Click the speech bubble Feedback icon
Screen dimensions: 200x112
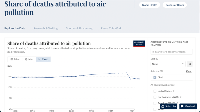pos(182,106)
